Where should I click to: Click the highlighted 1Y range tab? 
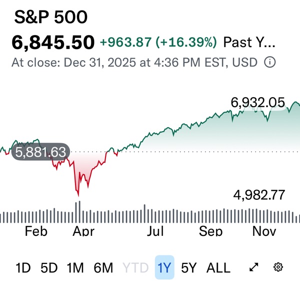[x=164, y=268]
